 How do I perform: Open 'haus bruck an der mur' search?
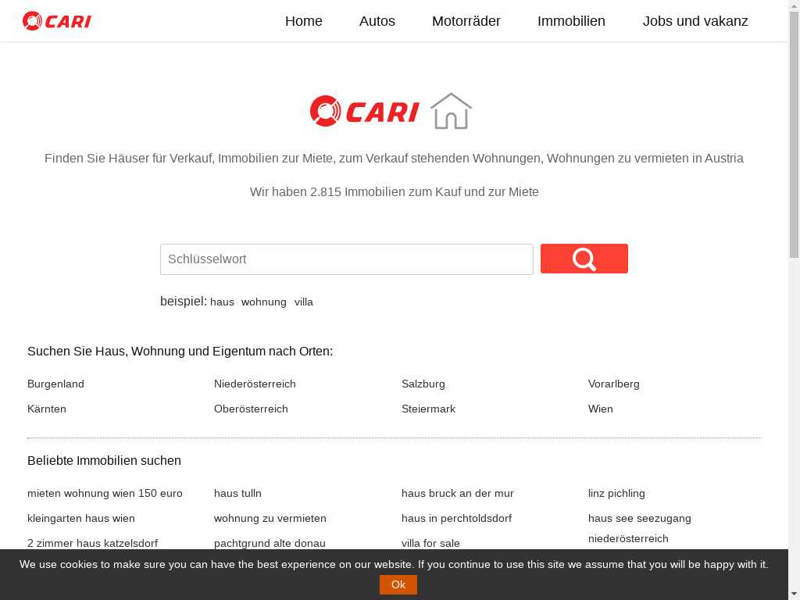point(458,494)
